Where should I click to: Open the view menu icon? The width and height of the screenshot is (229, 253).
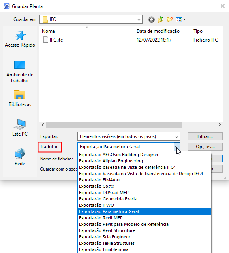[181, 19]
